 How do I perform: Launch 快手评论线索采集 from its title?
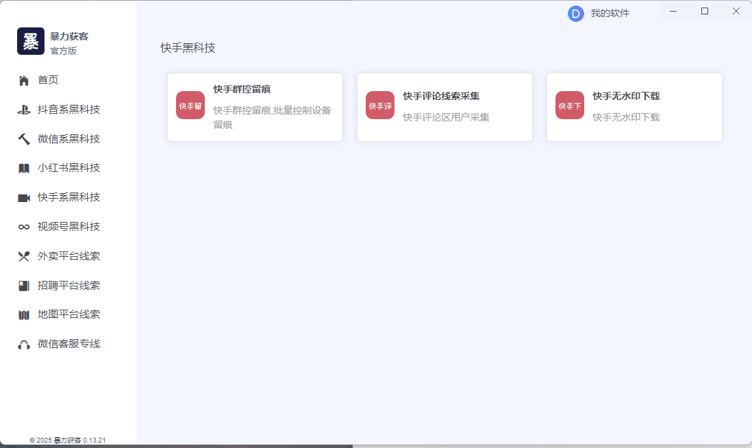pos(441,97)
